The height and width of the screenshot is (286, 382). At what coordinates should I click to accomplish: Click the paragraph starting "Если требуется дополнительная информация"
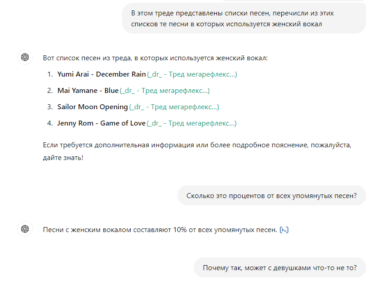(x=197, y=152)
